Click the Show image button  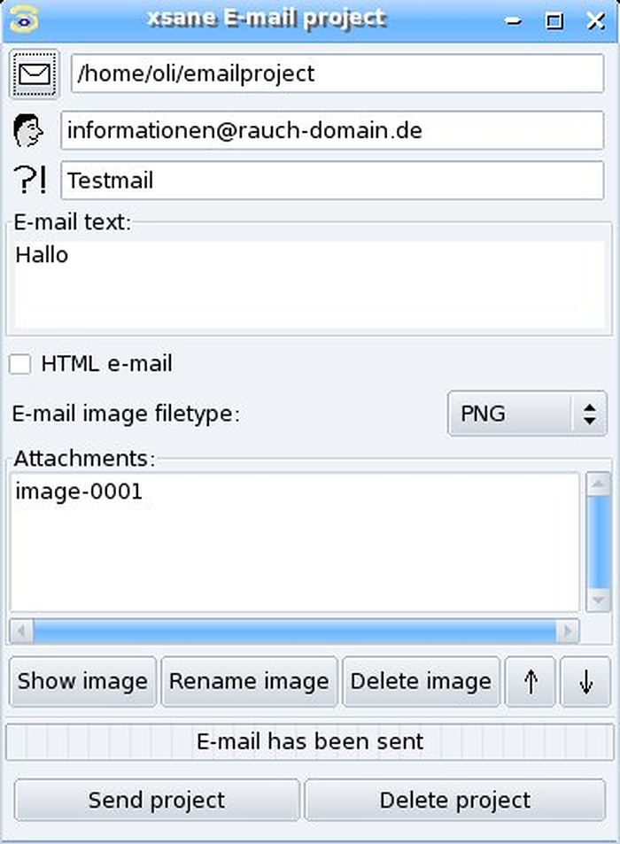point(83,681)
